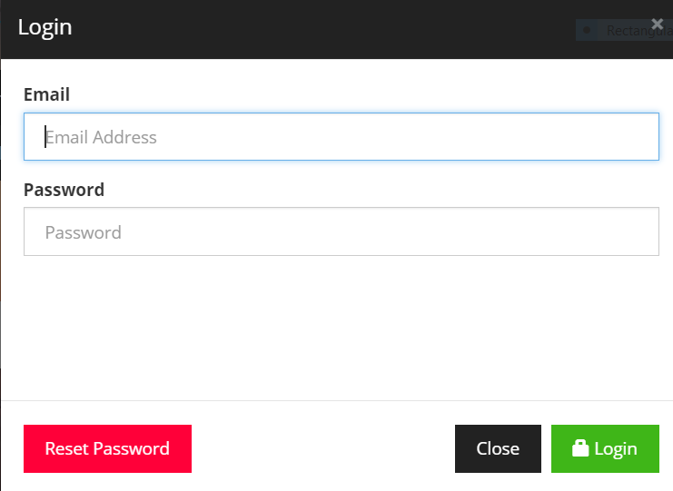Submit with the green Login button
The height and width of the screenshot is (491, 673).
click(605, 448)
